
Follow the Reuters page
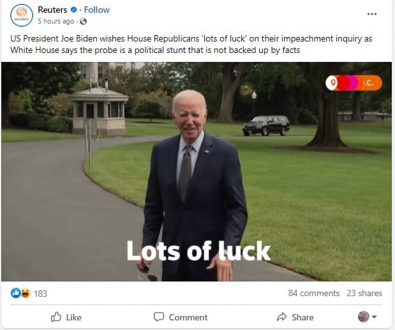[97, 10]
